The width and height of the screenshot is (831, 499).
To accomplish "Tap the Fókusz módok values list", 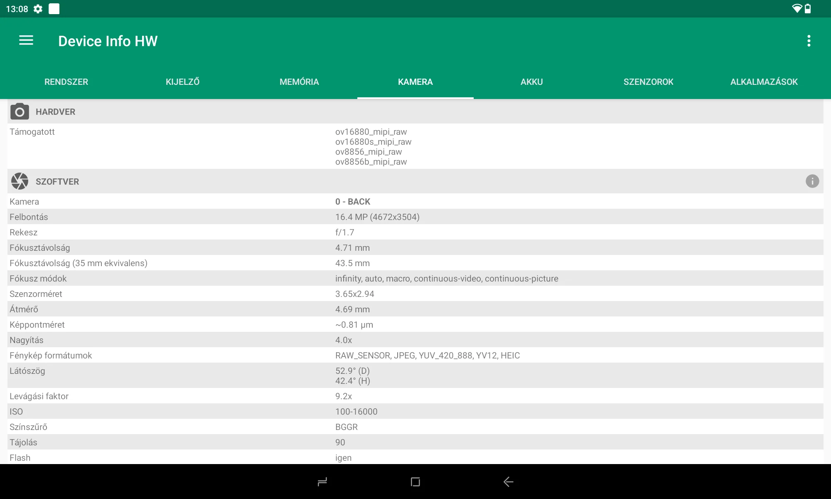I will click(447, 279).
